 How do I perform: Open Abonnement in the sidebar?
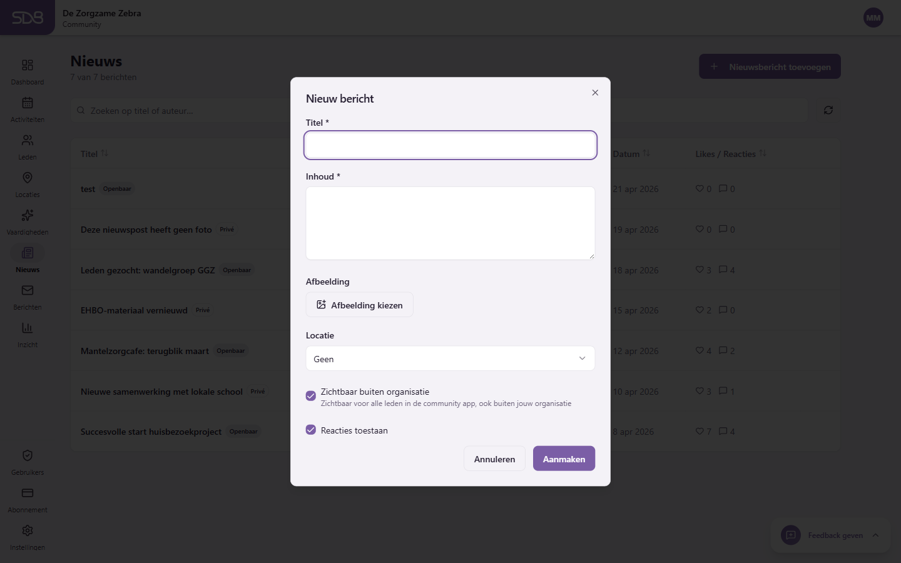tap(28, 494)
